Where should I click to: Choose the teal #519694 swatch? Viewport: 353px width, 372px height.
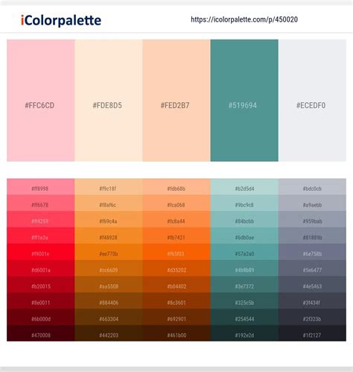[x=244, y=101]
